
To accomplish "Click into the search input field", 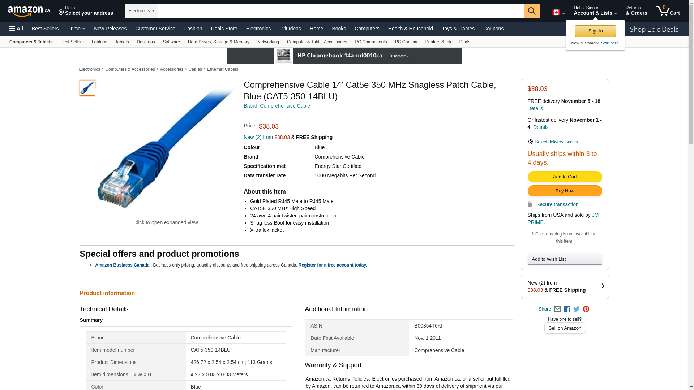I will point(340,11).
